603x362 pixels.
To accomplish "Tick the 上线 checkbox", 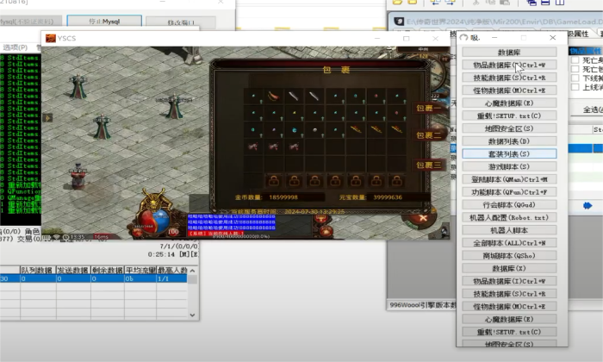I will [x=575, y=87].
